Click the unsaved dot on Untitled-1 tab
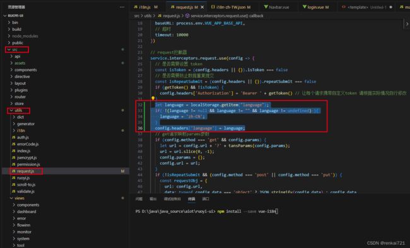 tap(390, 8)
